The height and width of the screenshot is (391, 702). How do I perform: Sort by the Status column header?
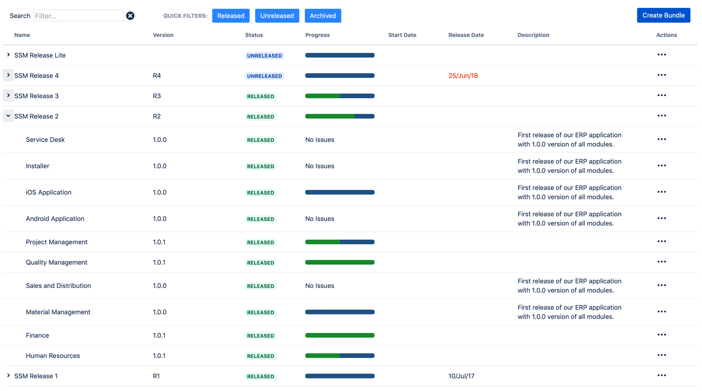click(254, 35)
